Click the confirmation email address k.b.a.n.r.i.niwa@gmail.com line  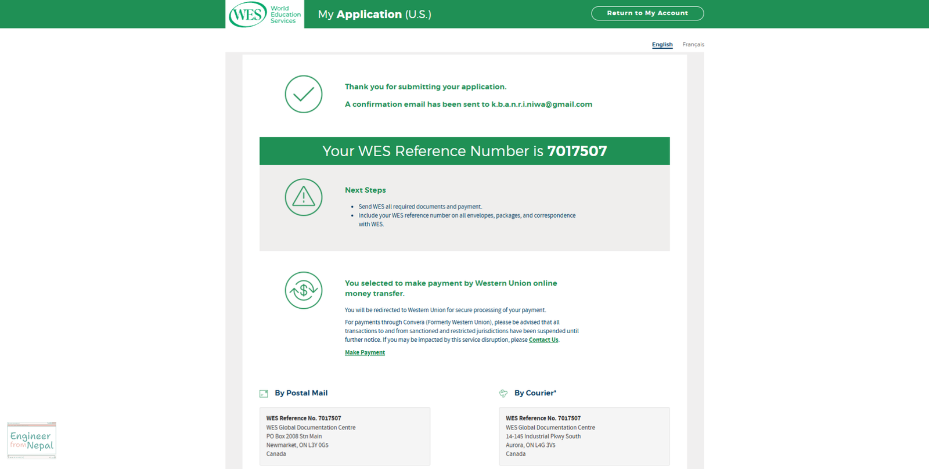coord(469,104)
